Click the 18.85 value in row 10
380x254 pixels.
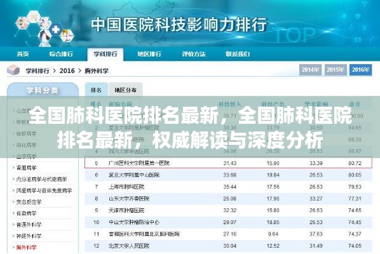pyautogui.click(x=273, y=222)
